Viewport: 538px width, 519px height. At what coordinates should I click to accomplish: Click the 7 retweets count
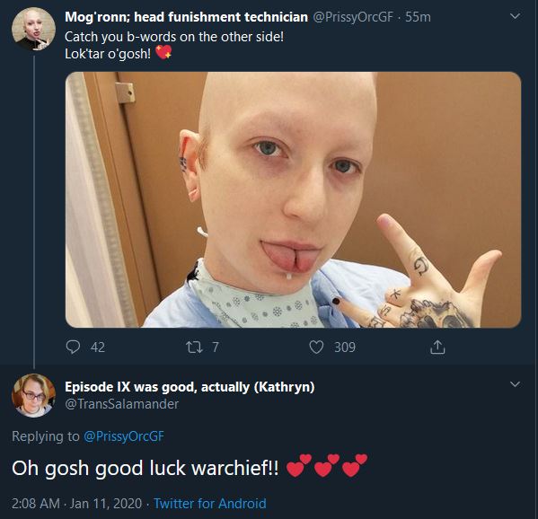tap(216, 347)
